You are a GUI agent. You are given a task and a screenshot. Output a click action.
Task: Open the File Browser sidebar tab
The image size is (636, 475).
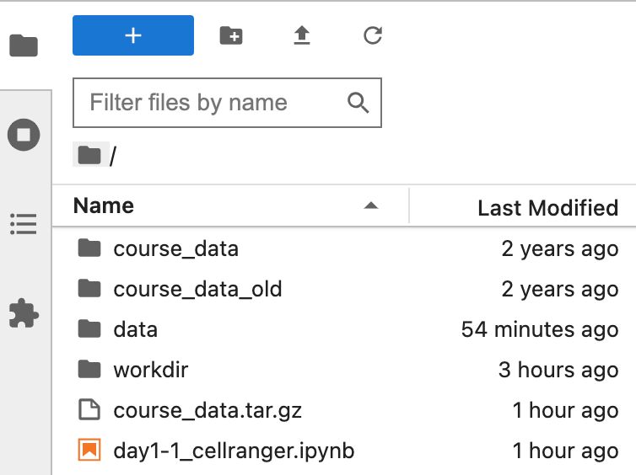pyautogui.click(x=24, y=45)
